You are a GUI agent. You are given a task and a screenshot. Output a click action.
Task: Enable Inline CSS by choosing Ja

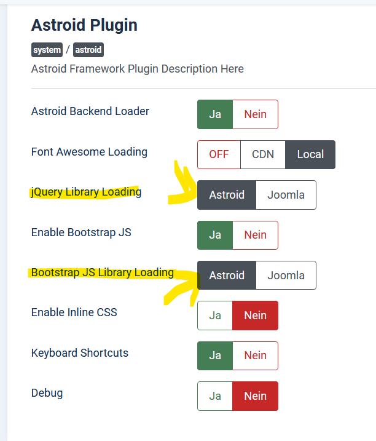tap(215, 316)
